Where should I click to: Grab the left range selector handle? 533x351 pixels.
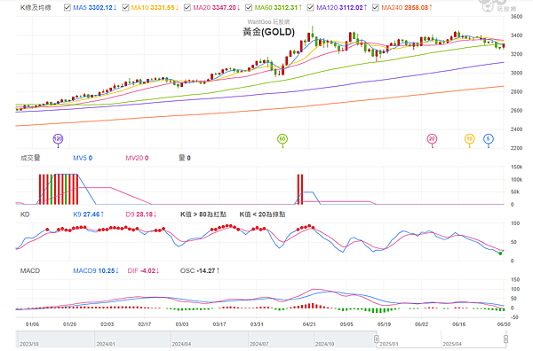pos(377,339)
